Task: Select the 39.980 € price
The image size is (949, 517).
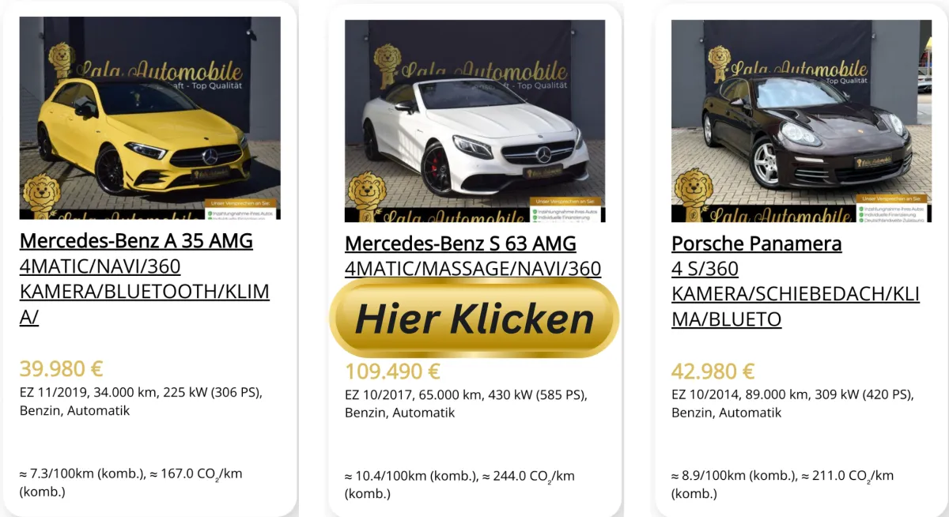Action: click(62, 369)
